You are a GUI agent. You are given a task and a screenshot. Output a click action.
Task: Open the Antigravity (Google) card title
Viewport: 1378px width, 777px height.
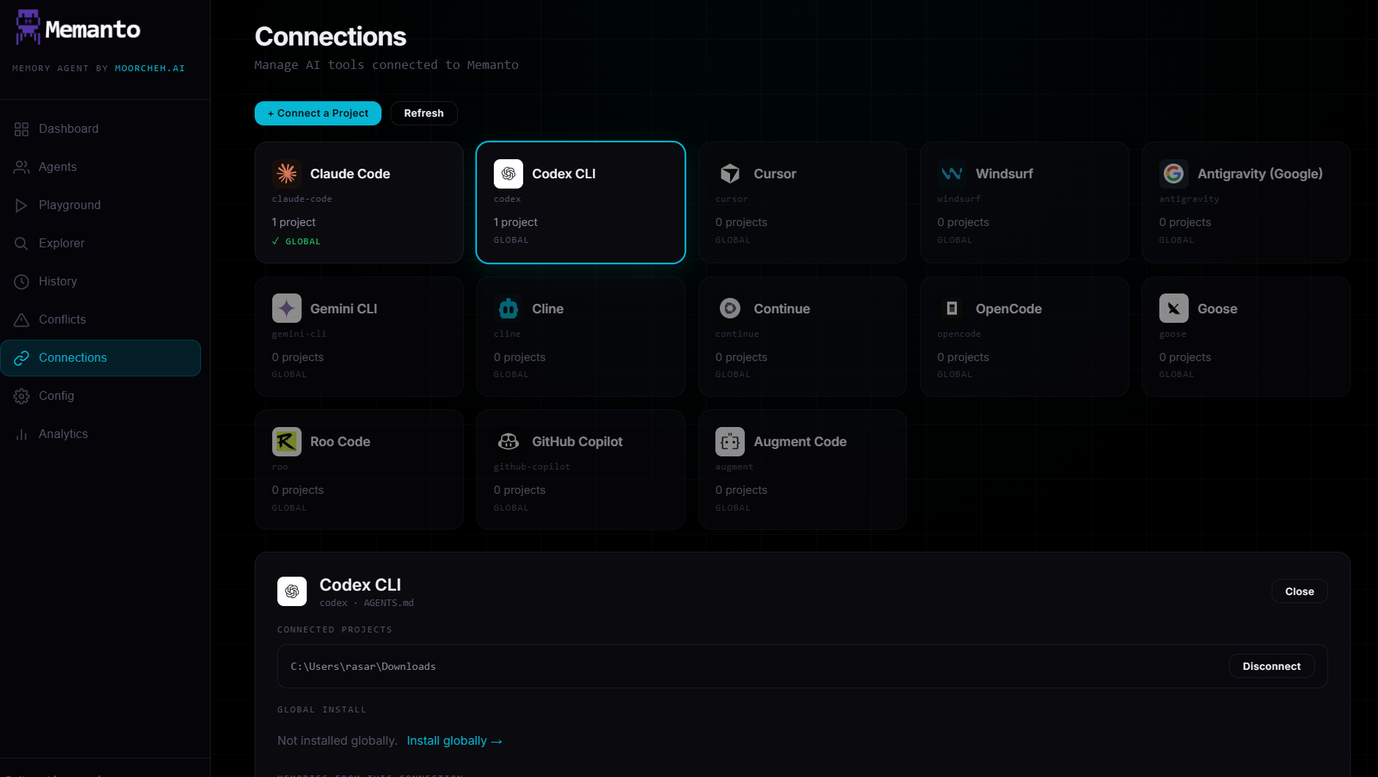click(1260, 174)
